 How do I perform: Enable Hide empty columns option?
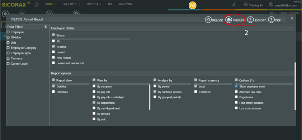click(236, 103)
